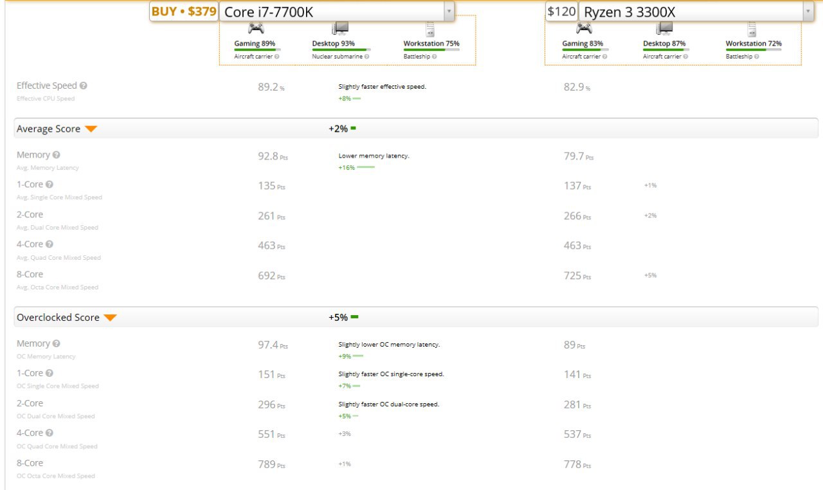Click the Desktop 87% label
Viewport: 823px width, 490px height.
pyautogui.click(x=664, y=44)
